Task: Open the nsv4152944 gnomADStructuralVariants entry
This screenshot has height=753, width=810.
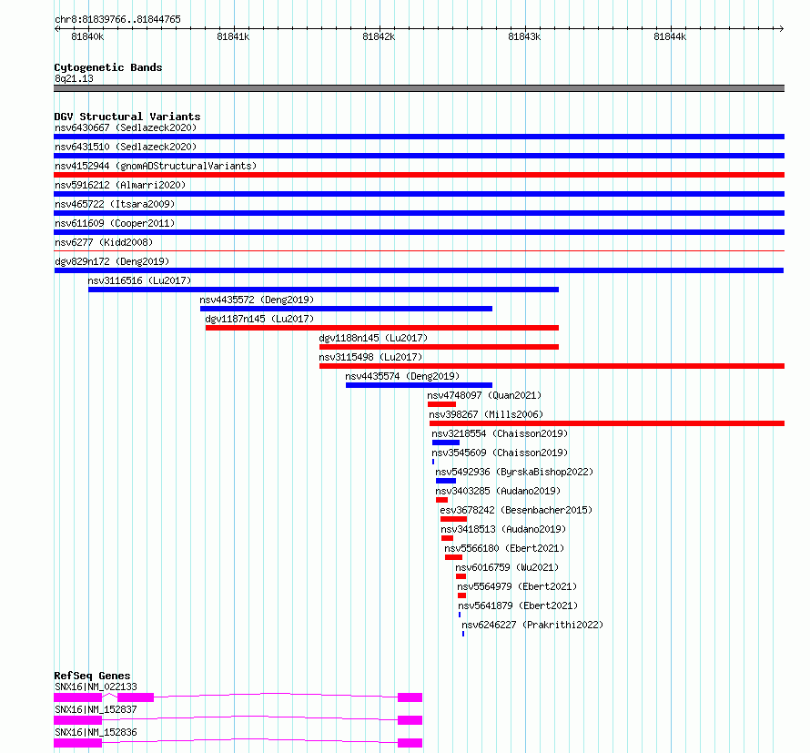Action: [x=156, y=166]
